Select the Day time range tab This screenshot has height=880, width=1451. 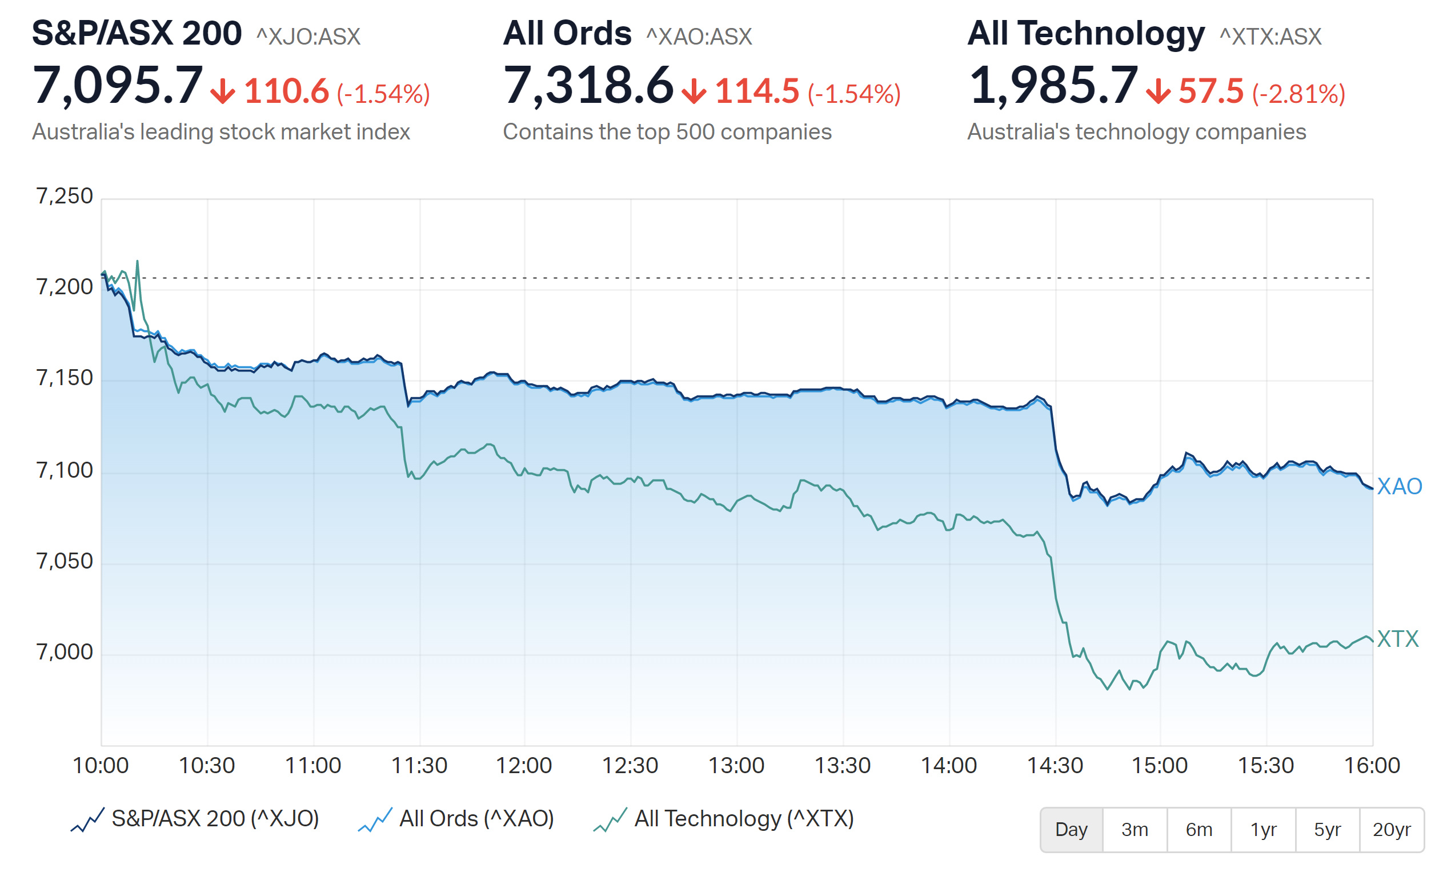pos(1071,830)
